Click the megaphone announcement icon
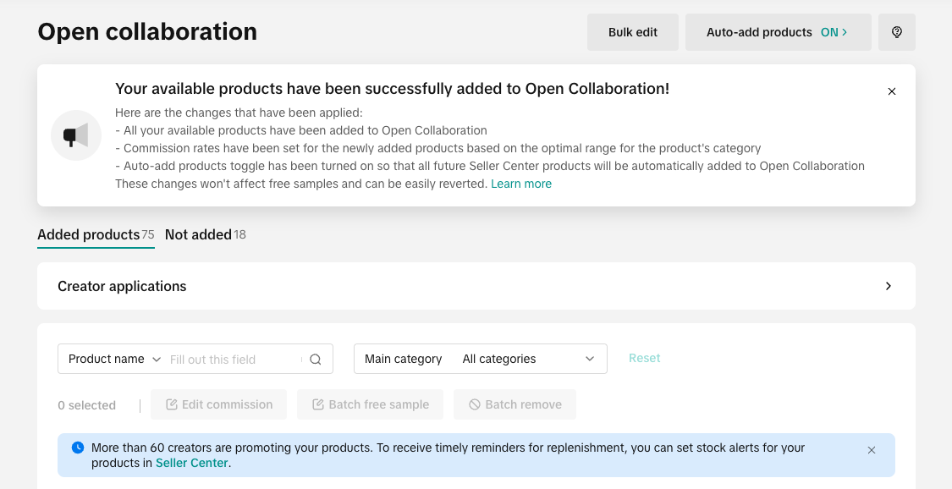Image resolution: width=952 pixels, height=489 pixels. tap(76, 135)
